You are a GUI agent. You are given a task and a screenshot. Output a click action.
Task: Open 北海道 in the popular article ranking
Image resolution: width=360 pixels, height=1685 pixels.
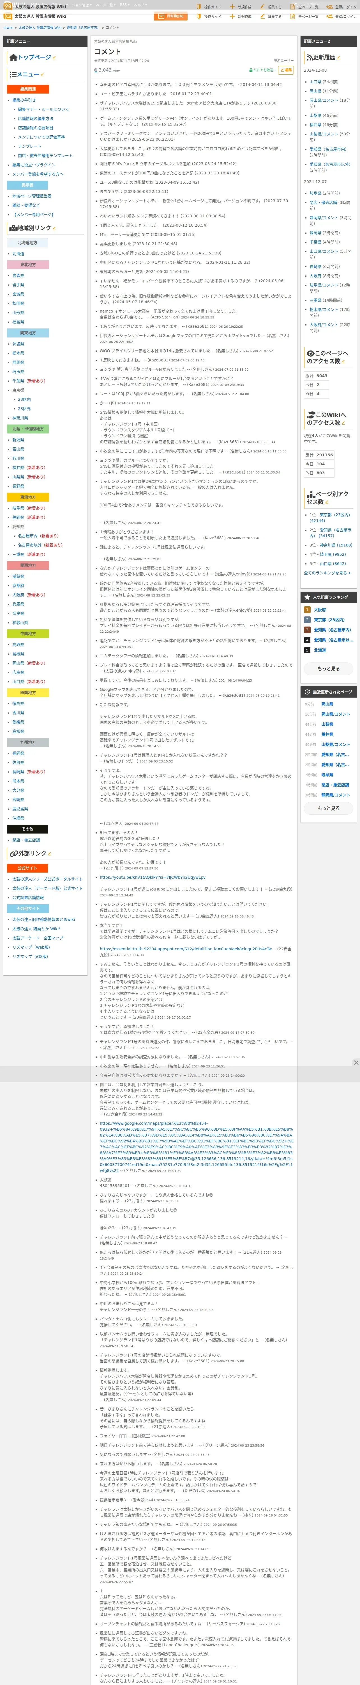point(320,650)
